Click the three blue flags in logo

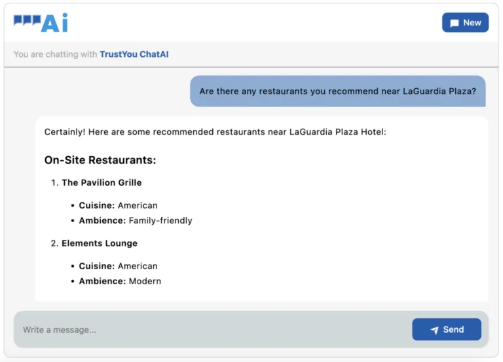point(27,20)
